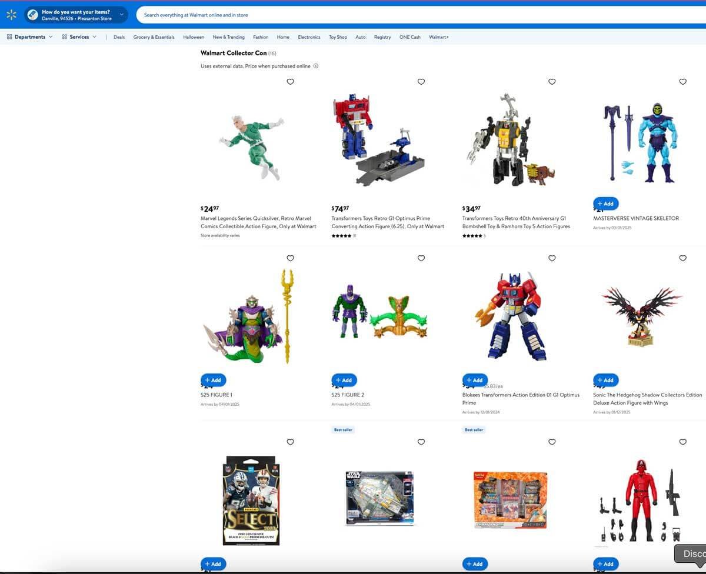
Task: Click the heart icon on the Pokémon box
Action: click(x=552, y=442)
